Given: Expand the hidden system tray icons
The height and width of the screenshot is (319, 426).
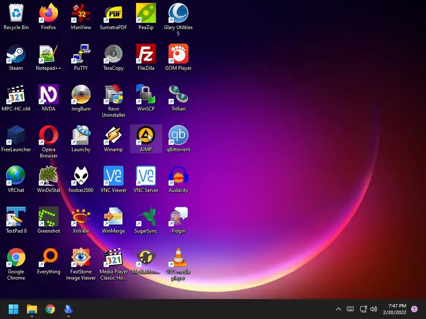Looking at the screenshot, I should tap(339, 309).
